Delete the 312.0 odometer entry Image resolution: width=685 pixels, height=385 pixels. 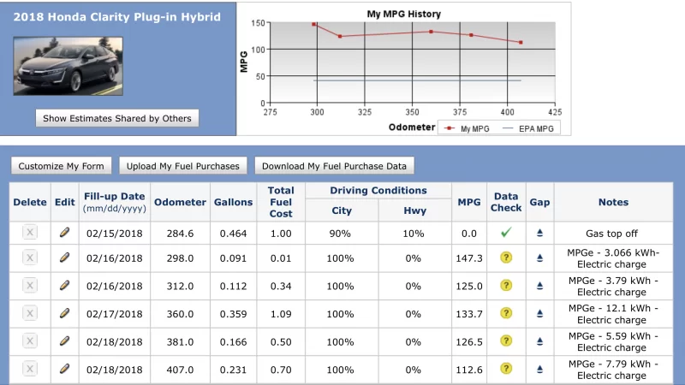30,286
